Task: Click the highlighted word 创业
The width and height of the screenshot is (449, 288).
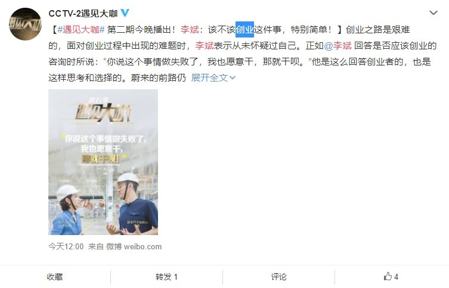Action: [x=244, y=29]
